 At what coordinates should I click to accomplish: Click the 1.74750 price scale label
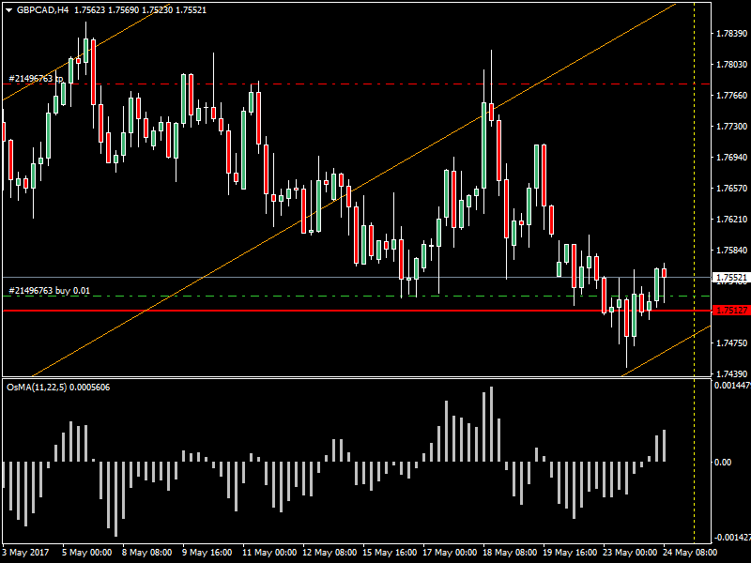[731, 342]
